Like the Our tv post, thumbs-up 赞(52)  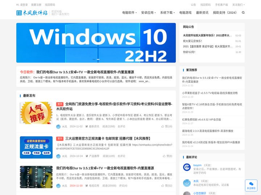(x=167, y=186)
